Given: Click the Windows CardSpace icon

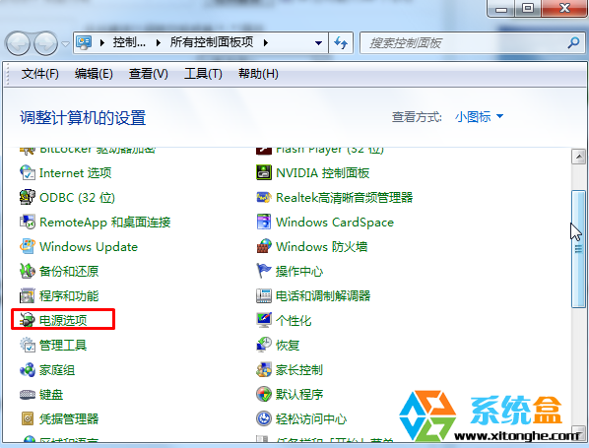Looking at the screenshot, I should [x=264, y=222].
